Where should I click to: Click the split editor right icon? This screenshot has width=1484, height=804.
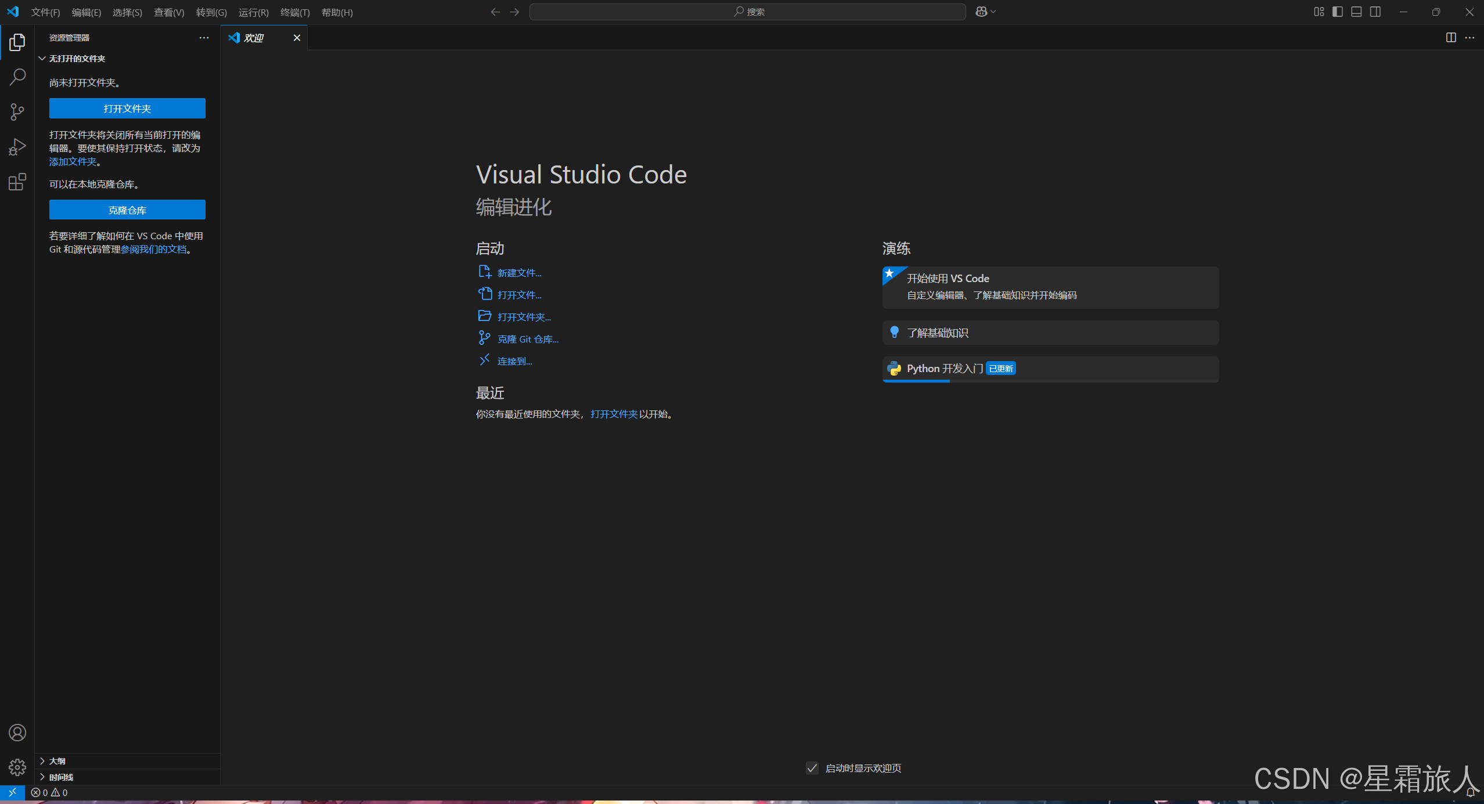1450,38
